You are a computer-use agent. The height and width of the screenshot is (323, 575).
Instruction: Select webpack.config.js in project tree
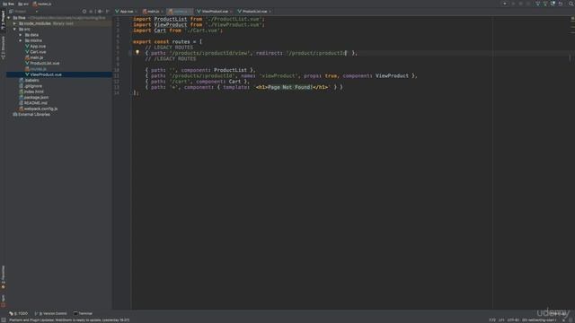[x=38, y=109]
